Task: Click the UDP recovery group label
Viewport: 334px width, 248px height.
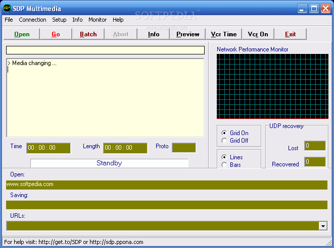Action: point(287,126)
